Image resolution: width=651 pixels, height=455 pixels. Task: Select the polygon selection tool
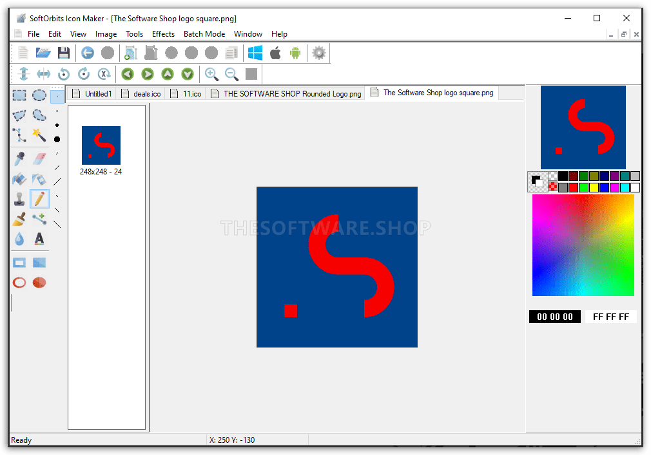(x=19, y=115)
